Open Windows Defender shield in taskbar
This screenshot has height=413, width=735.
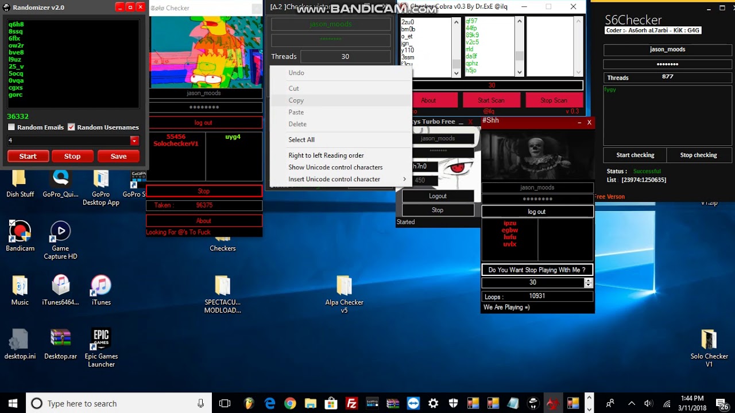pos(454,403)
